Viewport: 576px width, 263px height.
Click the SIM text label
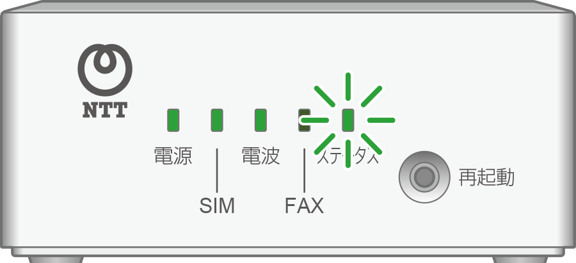[x=217, y=206]
